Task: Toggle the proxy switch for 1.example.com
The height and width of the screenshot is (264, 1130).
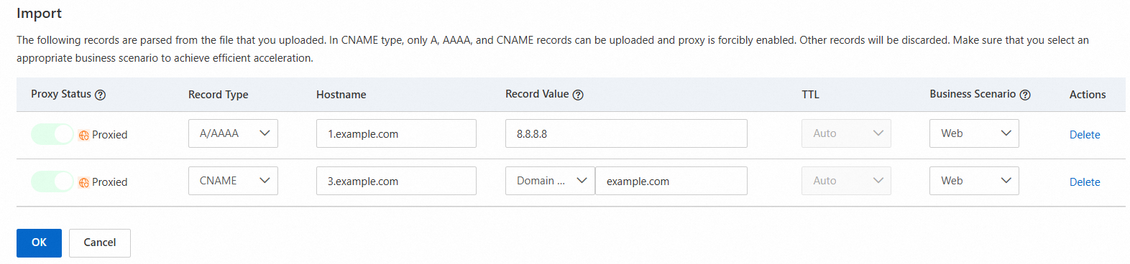Action: pyautogui.click(x=52, y=134)
